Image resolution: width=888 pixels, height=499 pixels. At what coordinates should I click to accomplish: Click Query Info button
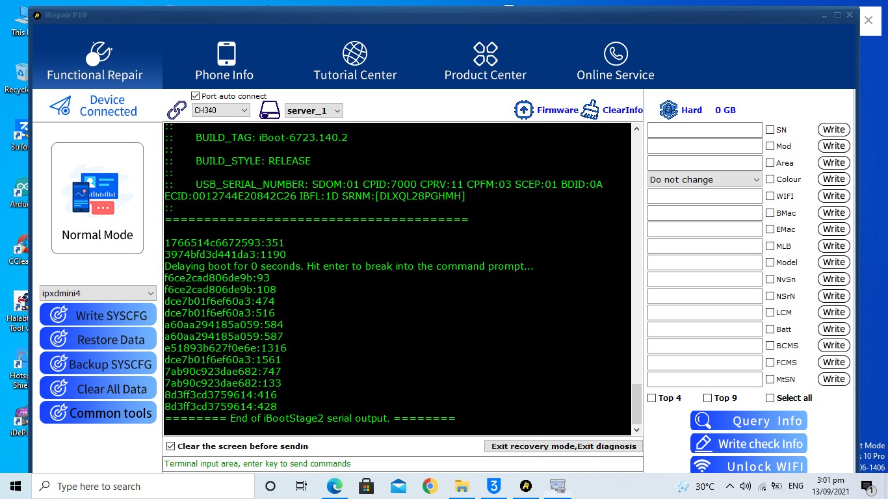point(749,421)
